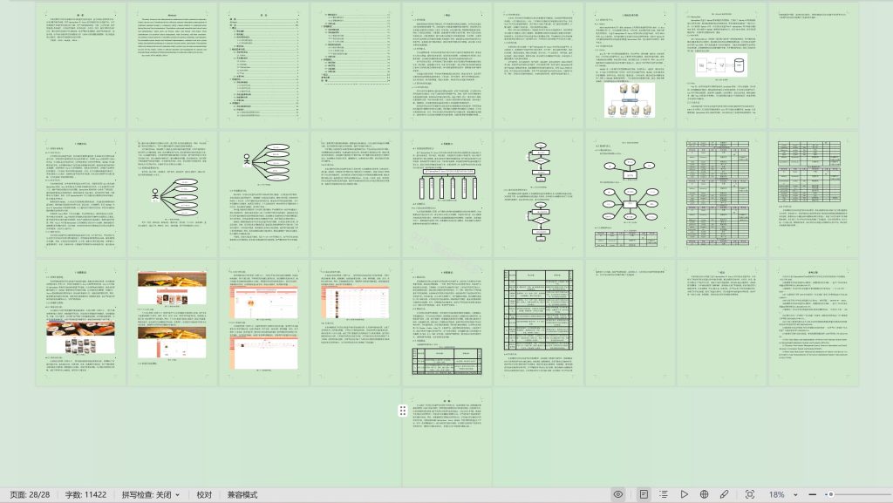Open reading mode with the play icon

pos(684,494)
